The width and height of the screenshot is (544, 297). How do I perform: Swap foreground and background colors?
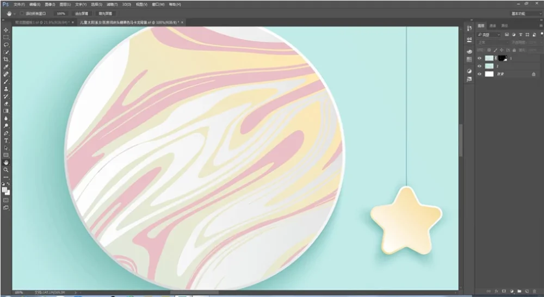coord(8,184)
